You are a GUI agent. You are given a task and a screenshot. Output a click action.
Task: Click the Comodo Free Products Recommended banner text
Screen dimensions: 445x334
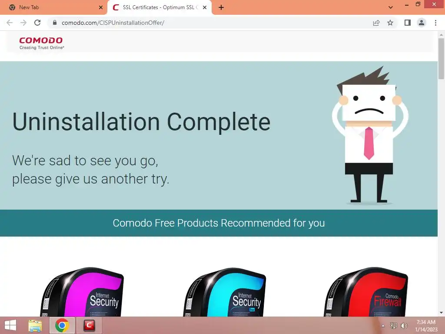click(x=219, y=223)
